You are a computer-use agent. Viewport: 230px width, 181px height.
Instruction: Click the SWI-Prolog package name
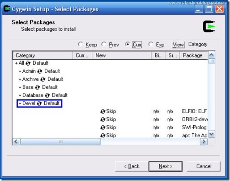(195, 128)
